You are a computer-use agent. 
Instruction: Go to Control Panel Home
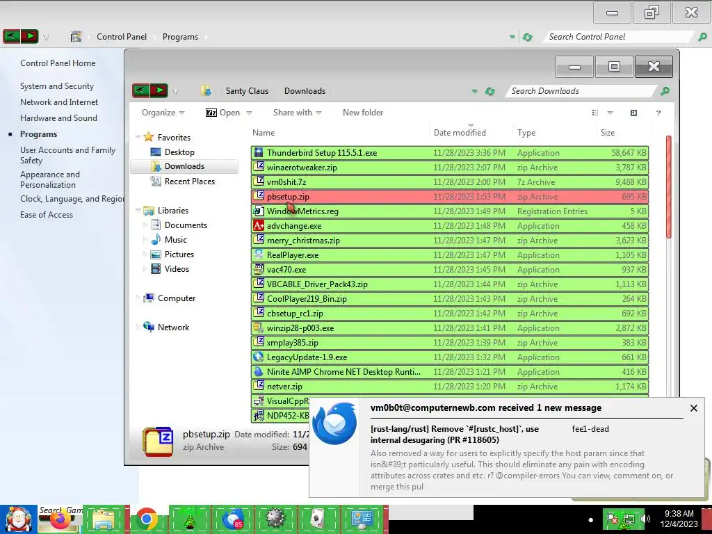point(58,63)
